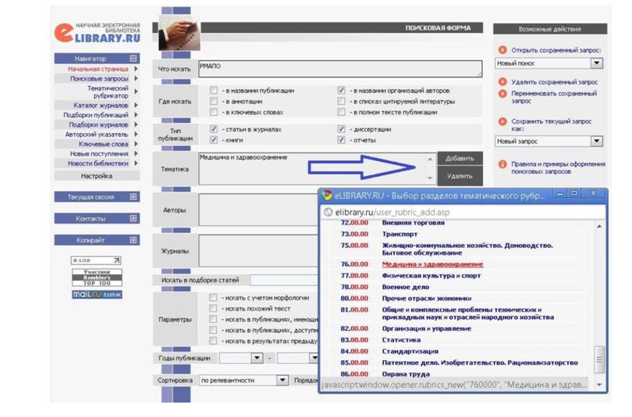Image resolution: width=632 pixels, height=417 pixels.
Task: Click the eLIBRARY.RU logo
Action: [97, 33]
